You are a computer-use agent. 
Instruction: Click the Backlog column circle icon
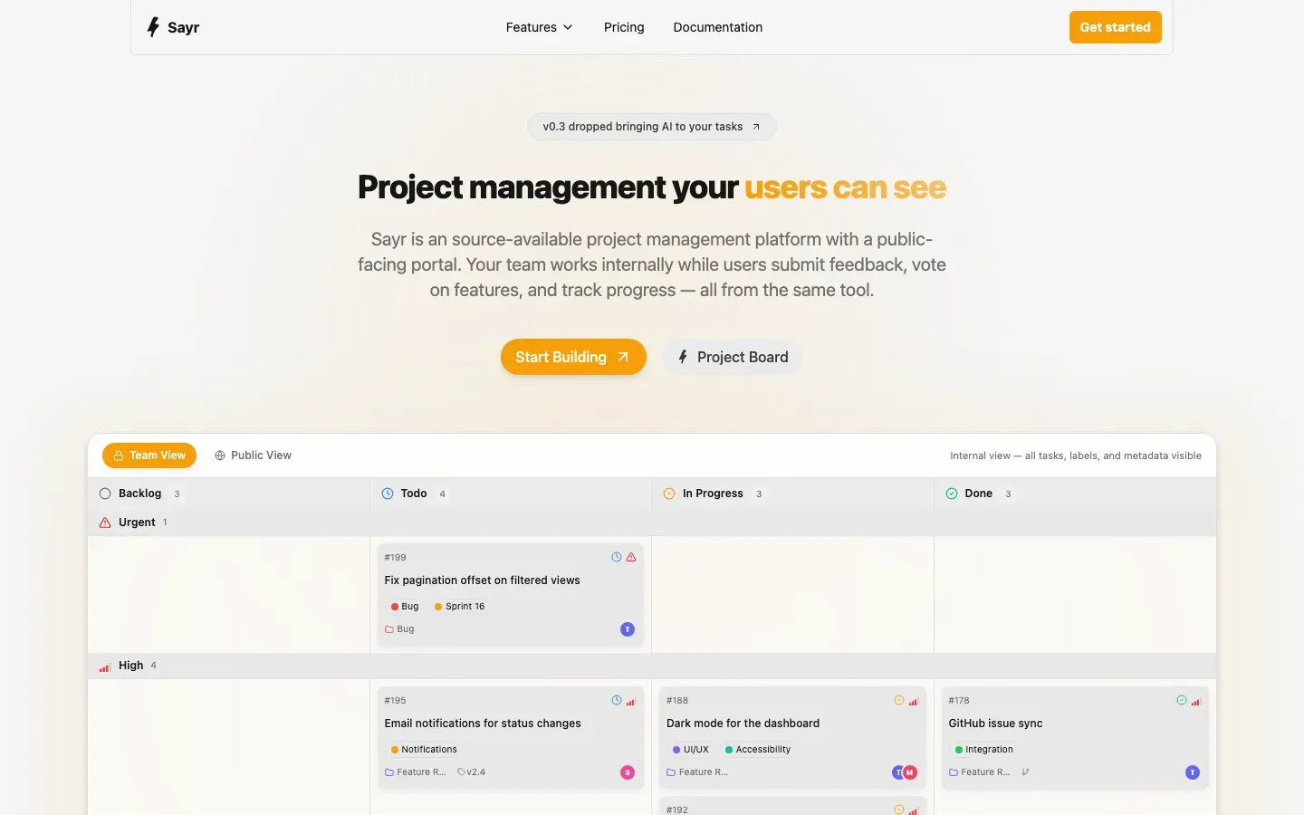(105, 494)
